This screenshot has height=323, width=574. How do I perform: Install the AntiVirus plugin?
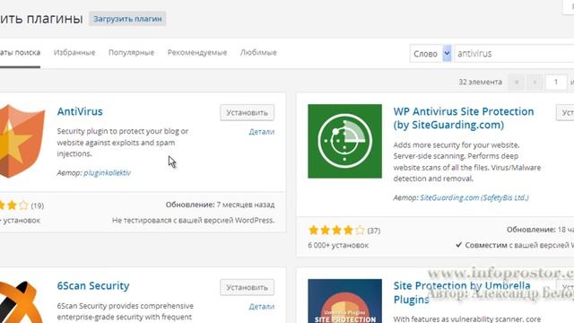248,113
